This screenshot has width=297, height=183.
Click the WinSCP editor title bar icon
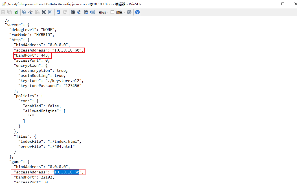(x=4, y=4)
